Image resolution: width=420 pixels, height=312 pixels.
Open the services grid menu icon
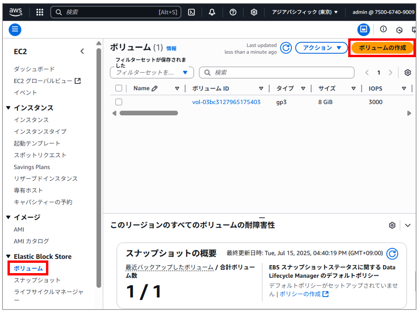(39, 12)
